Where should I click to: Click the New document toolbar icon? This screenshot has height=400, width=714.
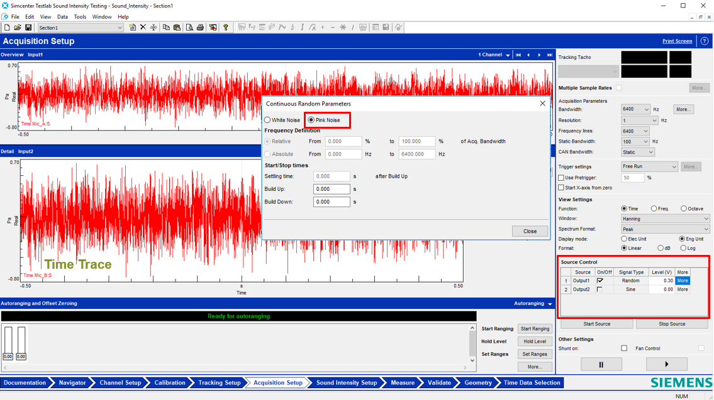point(7,28)
